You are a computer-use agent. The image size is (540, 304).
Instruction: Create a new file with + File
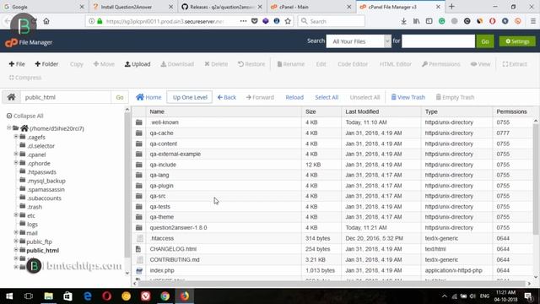17,64
